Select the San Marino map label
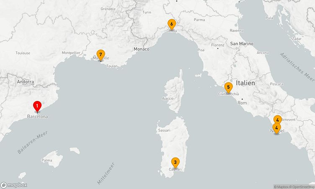 pos(241,44)
